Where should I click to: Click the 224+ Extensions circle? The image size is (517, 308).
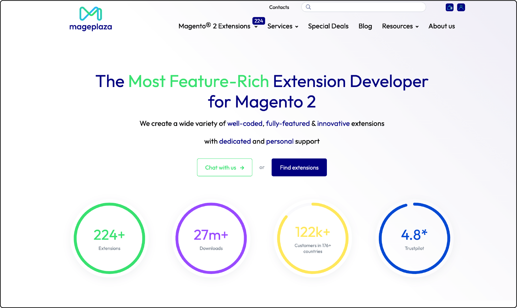(x=109, y=238)
